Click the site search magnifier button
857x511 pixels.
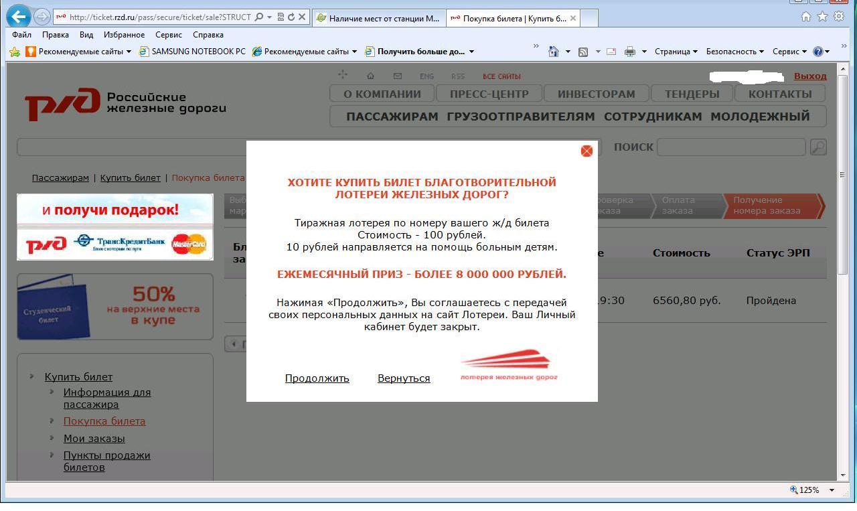tap(817, 147)
